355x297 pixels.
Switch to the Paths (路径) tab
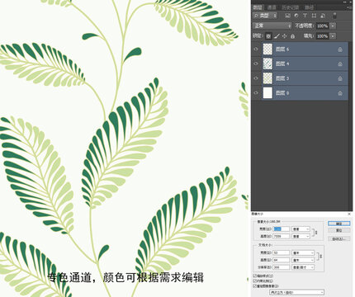click(309, 7)
